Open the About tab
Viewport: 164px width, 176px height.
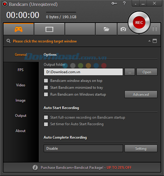20,131
